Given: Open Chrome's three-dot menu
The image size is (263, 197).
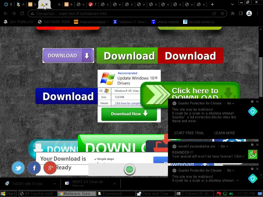Looking at the screenshot, I should [x=257, y=13].
